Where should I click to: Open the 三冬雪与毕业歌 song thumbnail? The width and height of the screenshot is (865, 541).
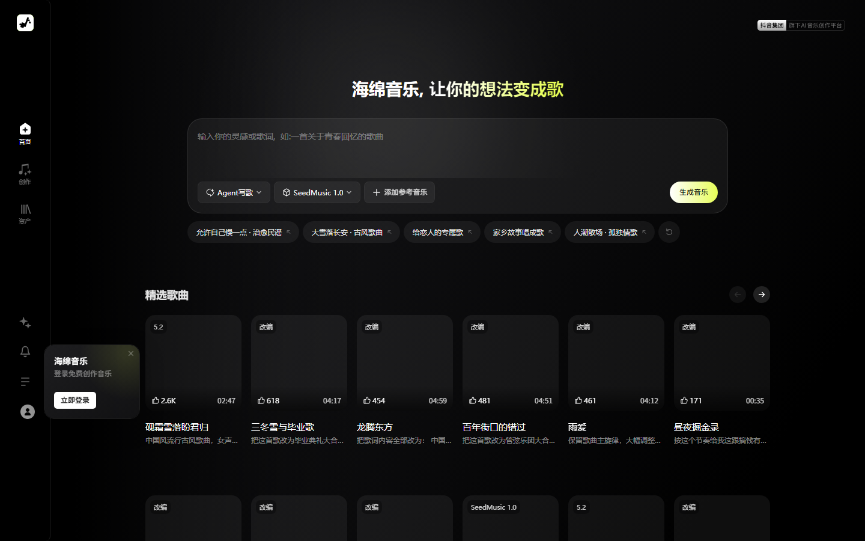click(299, 363)
